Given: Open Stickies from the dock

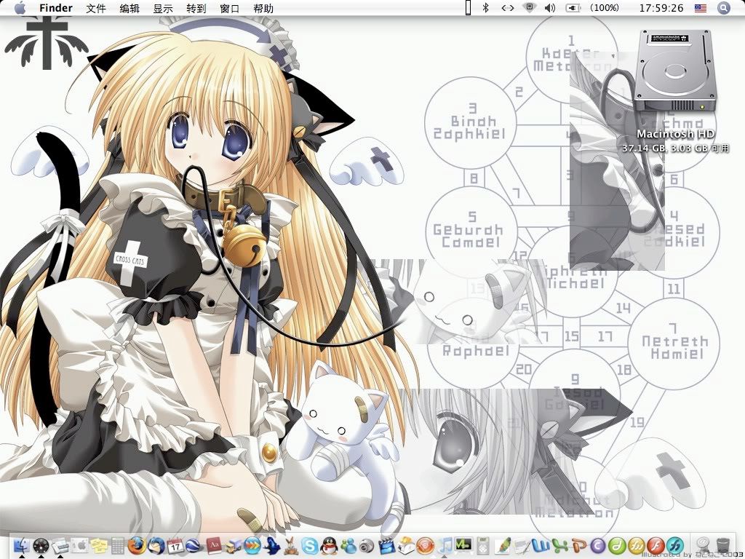Looking at the screenshot, I should (99, 545).
